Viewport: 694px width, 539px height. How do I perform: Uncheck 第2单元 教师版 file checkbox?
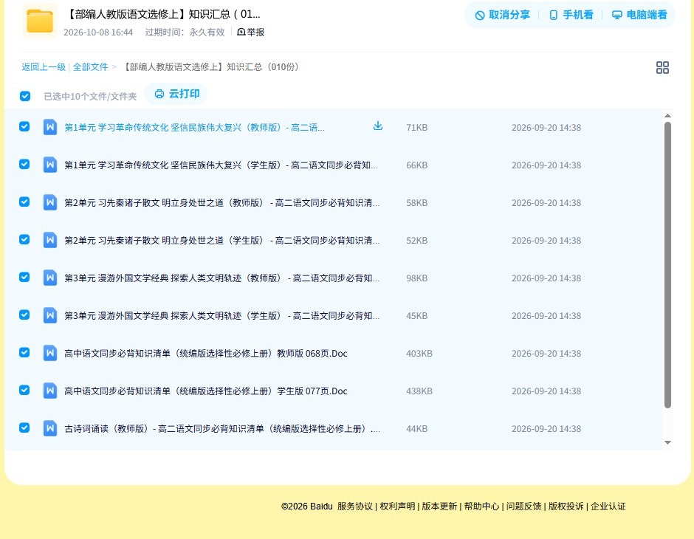tap(24, 202)
